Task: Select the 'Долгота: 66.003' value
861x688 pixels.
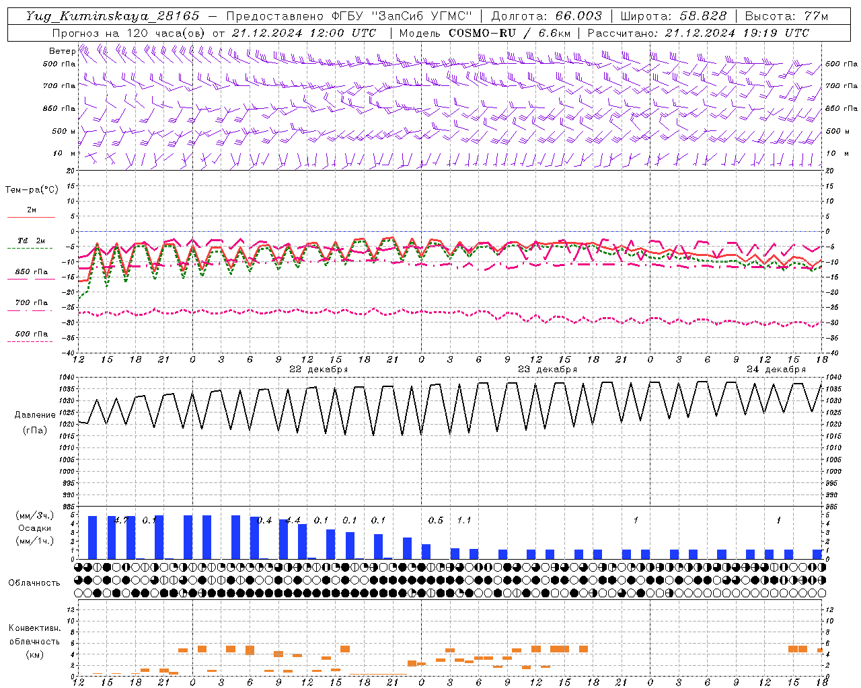Action: tap(546, 16)
